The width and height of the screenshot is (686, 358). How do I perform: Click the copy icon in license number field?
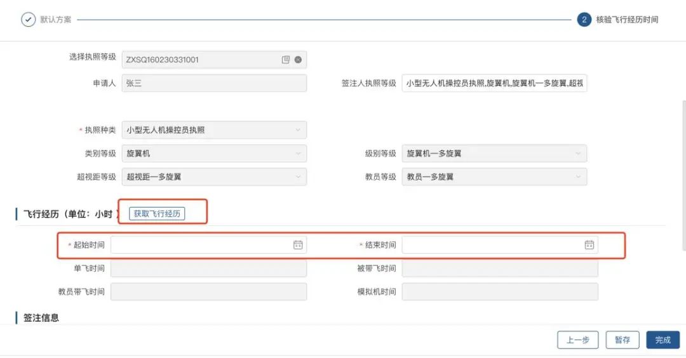coord(286,60)
